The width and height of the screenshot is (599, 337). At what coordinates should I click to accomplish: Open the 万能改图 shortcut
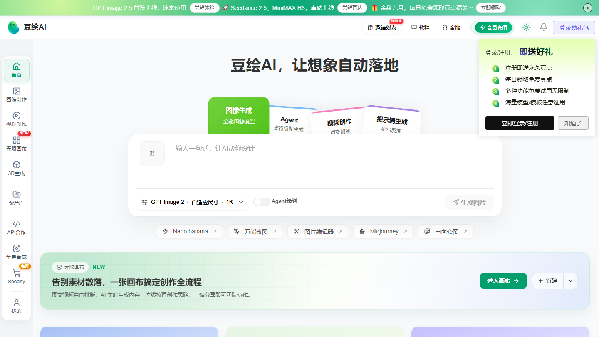pyautogui.click(x=255, y=232)
